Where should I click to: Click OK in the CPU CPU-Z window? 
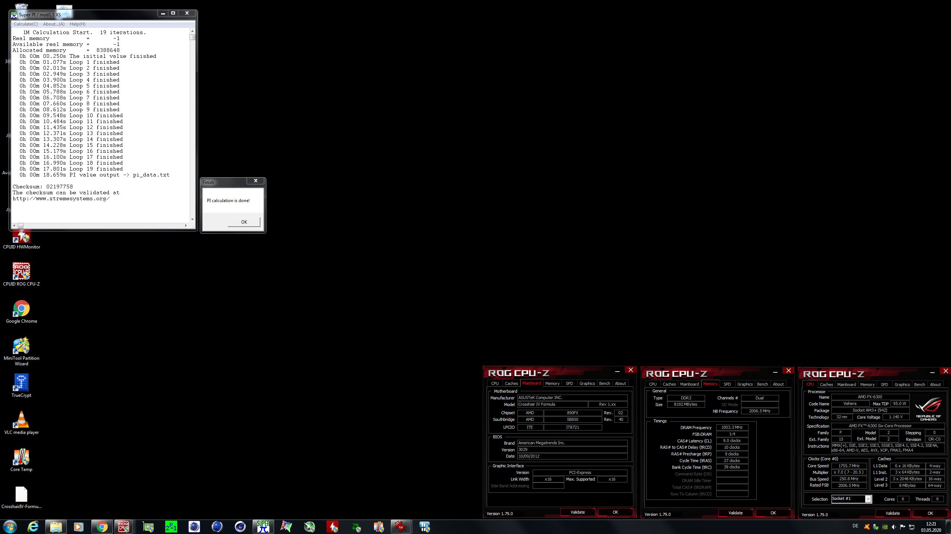(x=930, y=513)
